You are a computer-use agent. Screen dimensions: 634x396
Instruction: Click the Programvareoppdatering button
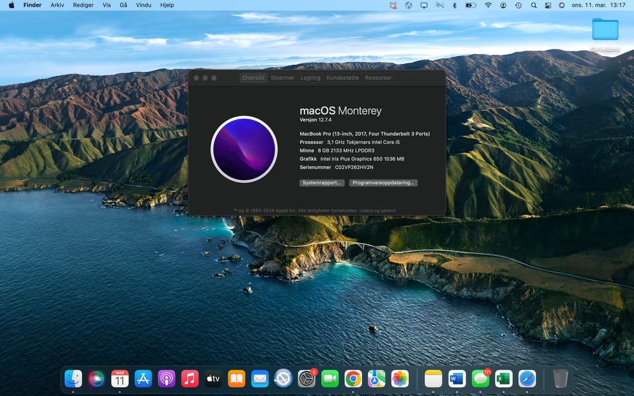[x=383, y=183]
